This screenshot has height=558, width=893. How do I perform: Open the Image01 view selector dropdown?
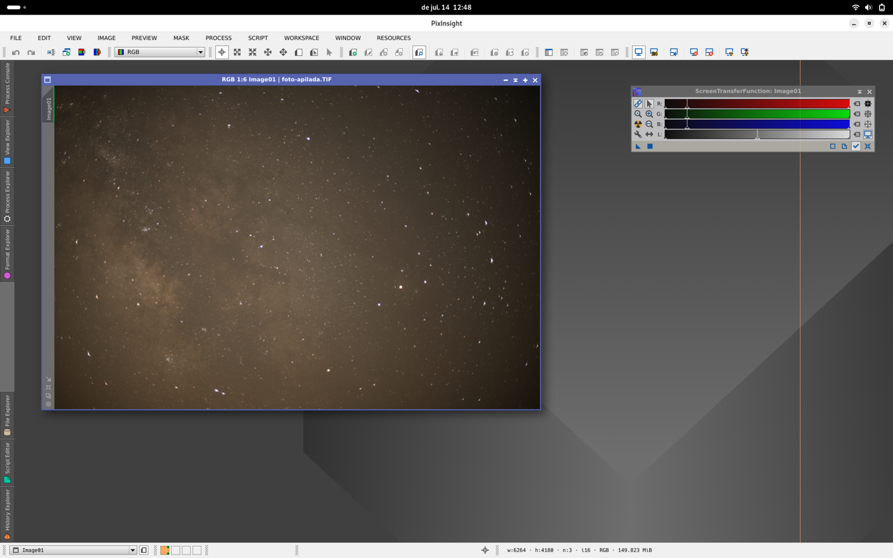tap(73, 550)
